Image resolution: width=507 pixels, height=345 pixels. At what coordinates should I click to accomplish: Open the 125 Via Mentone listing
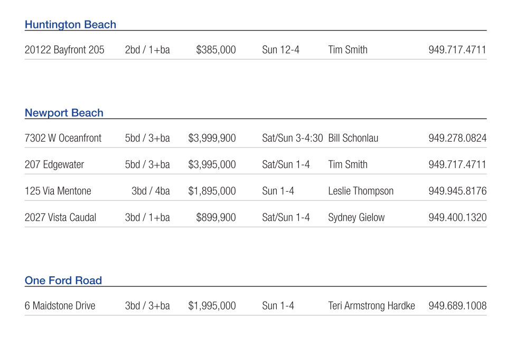58,191
